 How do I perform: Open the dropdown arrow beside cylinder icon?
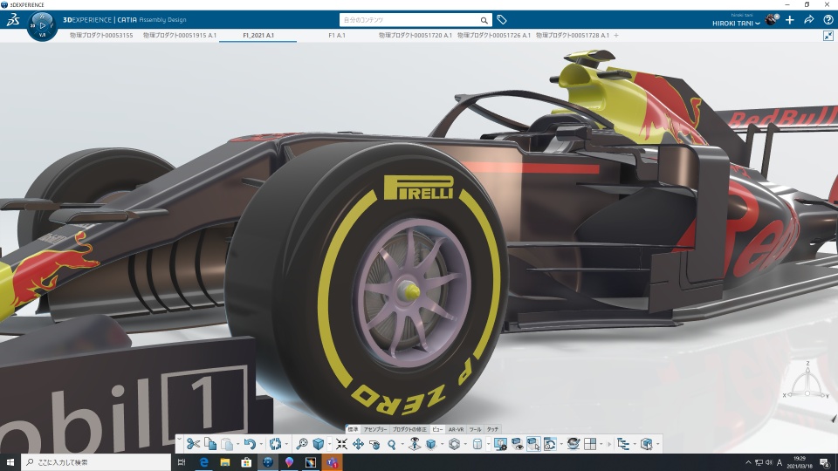489,444
